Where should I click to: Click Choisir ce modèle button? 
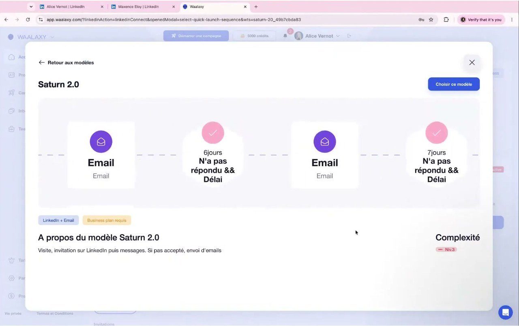[454, 84]
